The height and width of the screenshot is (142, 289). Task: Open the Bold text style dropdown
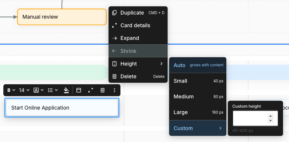pyautogui.click(x=11, y=90)
